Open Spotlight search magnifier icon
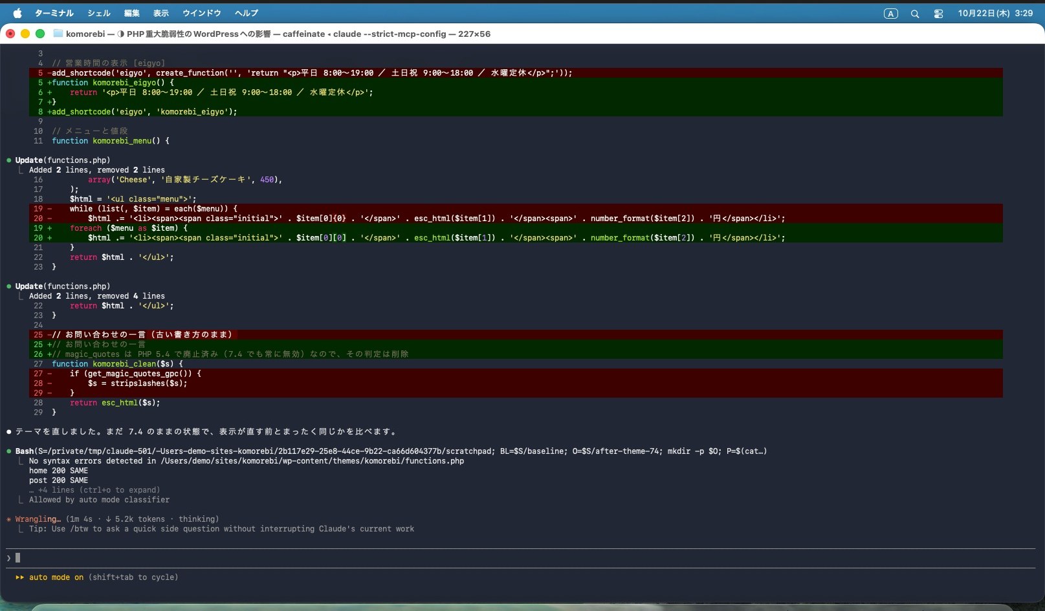1045x611 pixels. [915, 14]
